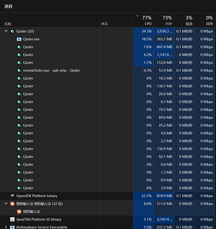Select Java(TM) Platform SE binary process

click(x=107, y=219)
